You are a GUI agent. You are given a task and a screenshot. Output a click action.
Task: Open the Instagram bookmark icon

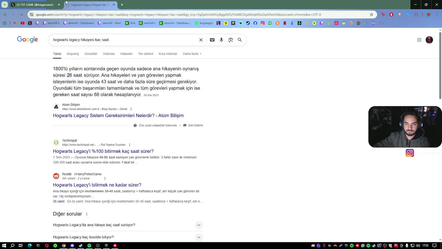point(263,23)
